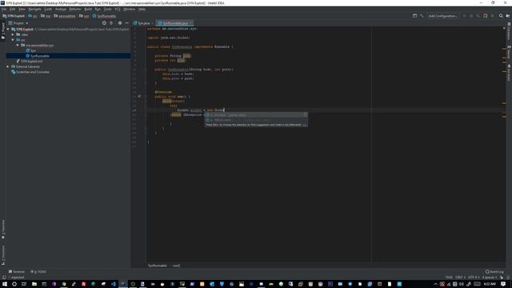Open the Structure side tool tab
Screen dimensions: 512x288
(x=3, y=255)
